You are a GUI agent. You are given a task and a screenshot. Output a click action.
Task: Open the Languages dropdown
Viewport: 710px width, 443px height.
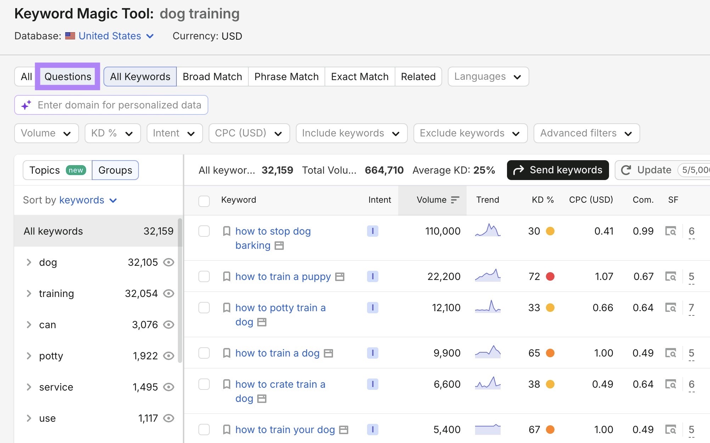pyautogui.click(x=488, y=77)
